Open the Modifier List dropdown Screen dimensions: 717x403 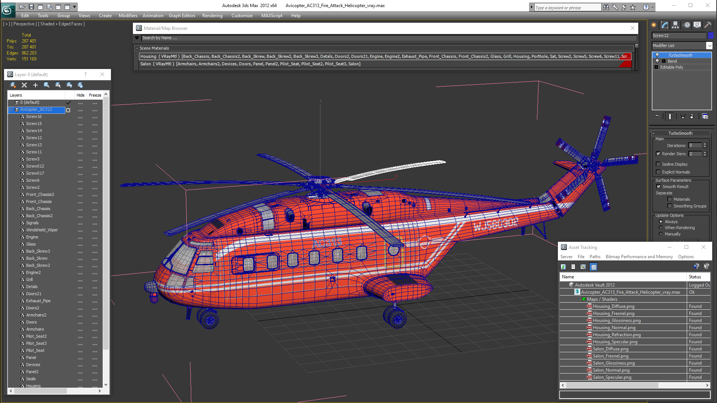tap(709, 46)
